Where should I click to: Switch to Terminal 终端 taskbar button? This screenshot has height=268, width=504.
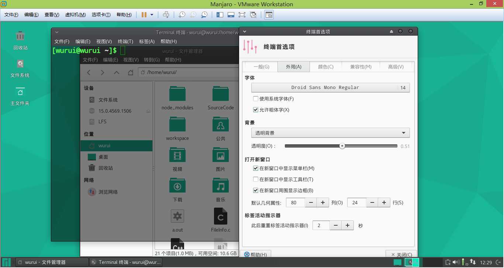(x=126, y=262)
